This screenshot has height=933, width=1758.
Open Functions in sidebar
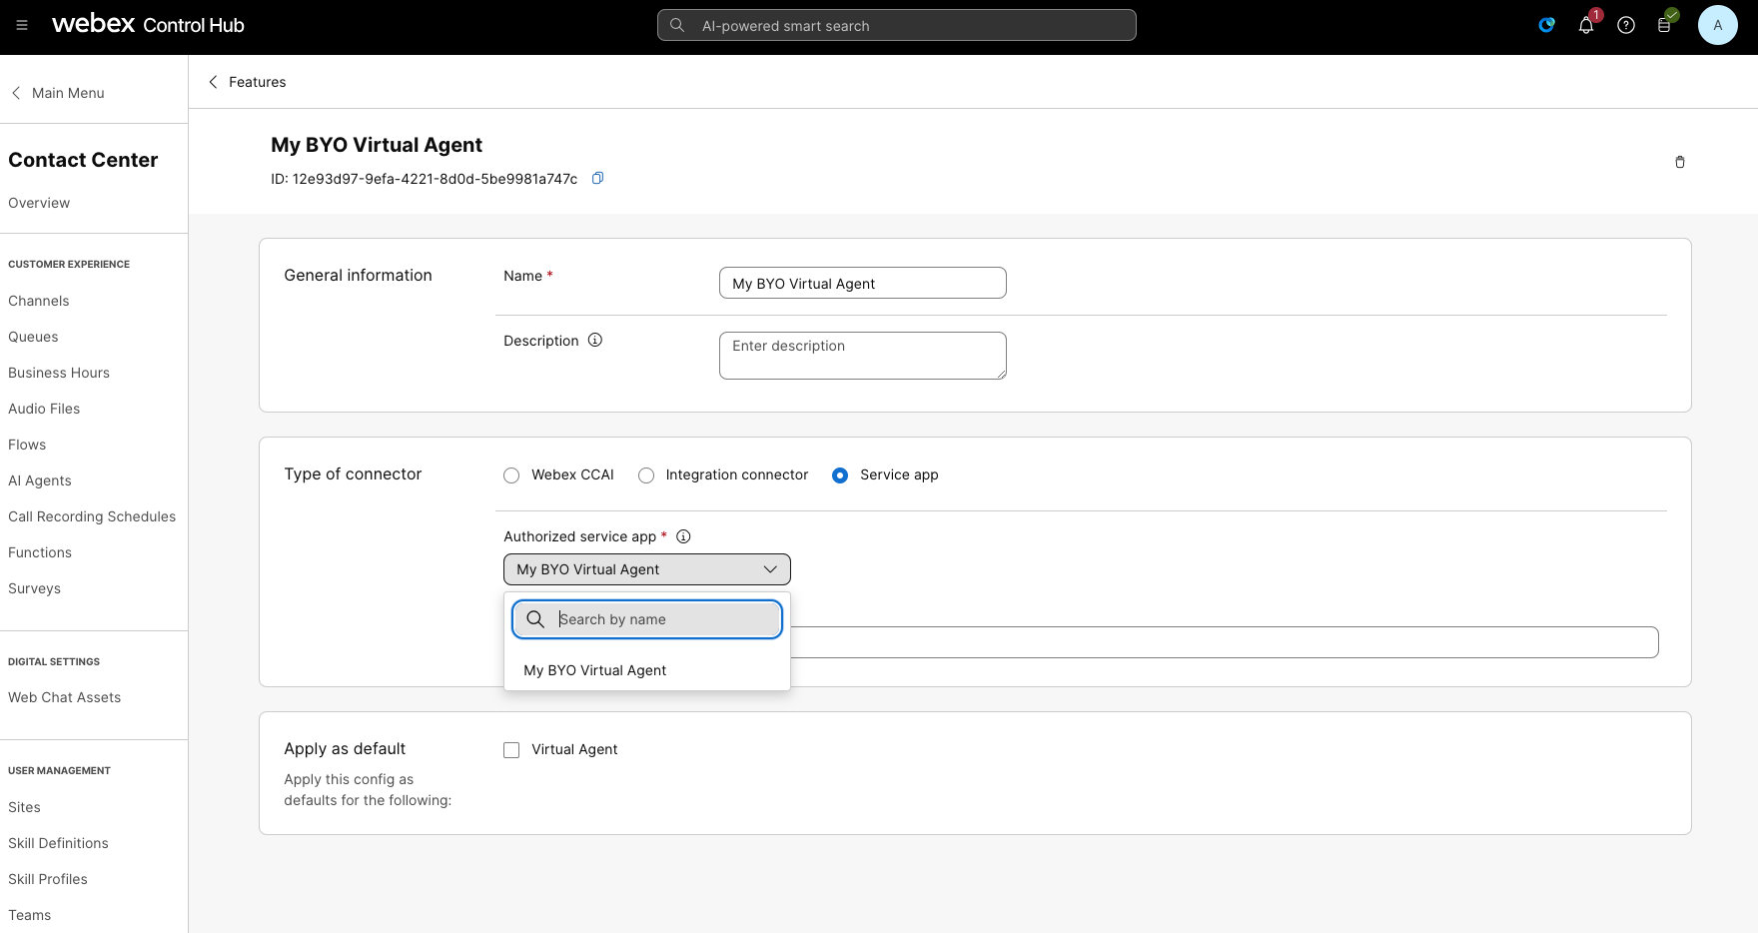click(40, 552)
